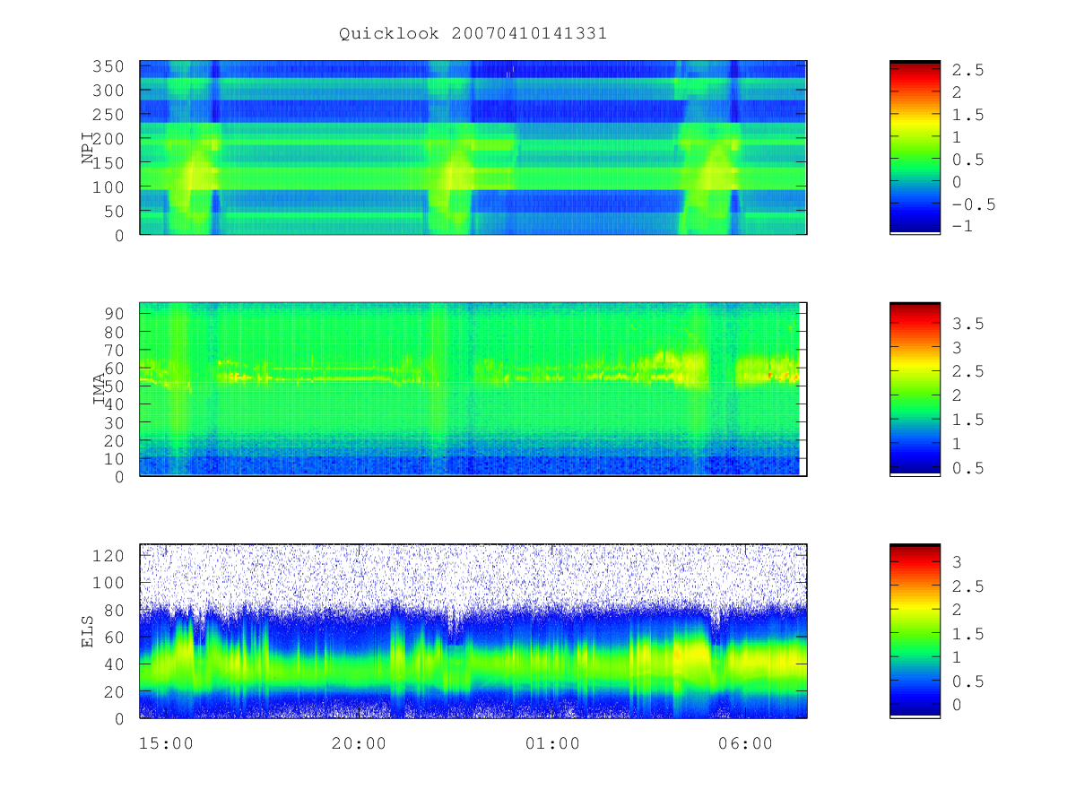Click the 06:00 time label

click(747, 743)
